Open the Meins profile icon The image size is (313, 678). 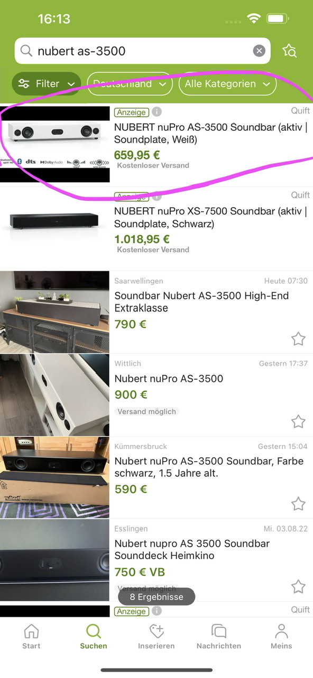click(x=281, y=631)
